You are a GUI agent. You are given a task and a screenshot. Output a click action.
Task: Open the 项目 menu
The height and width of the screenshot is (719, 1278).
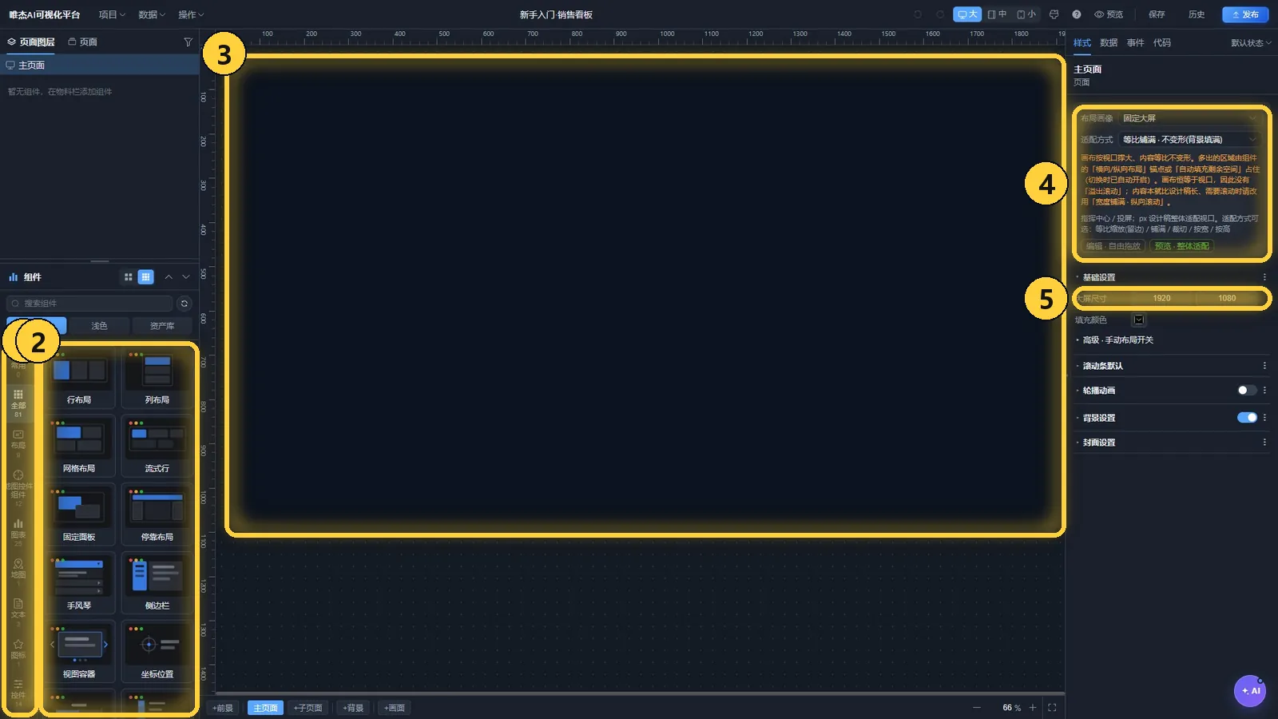(112, 14)
